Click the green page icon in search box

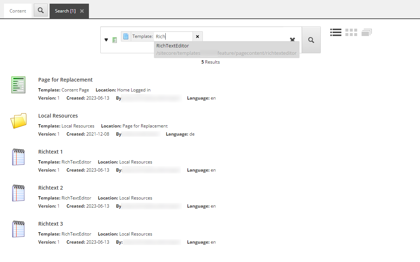click(115, 40)
